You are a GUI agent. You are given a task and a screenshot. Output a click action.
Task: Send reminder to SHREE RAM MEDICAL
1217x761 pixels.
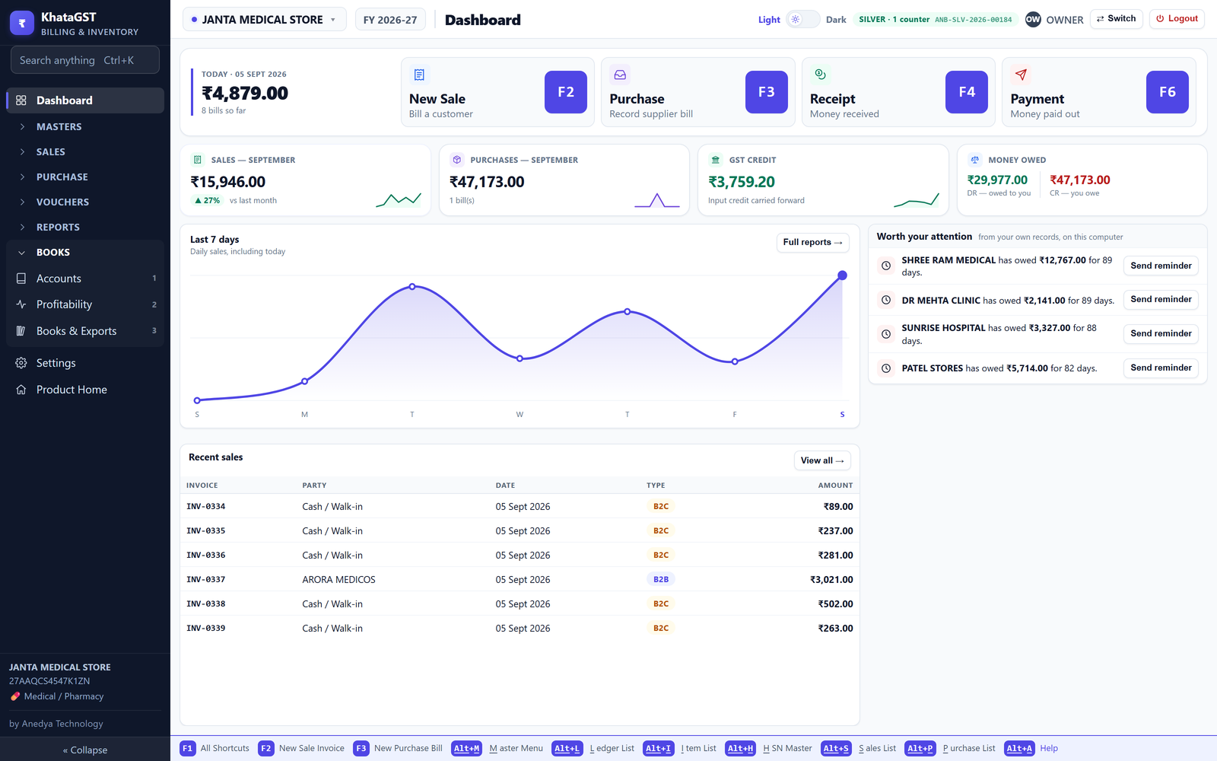(1161, 266)
